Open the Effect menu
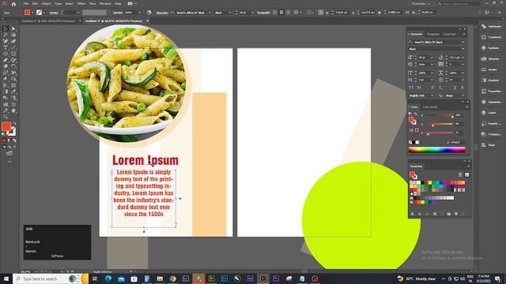This screenshot has width=506, height=284. [81, 4]
